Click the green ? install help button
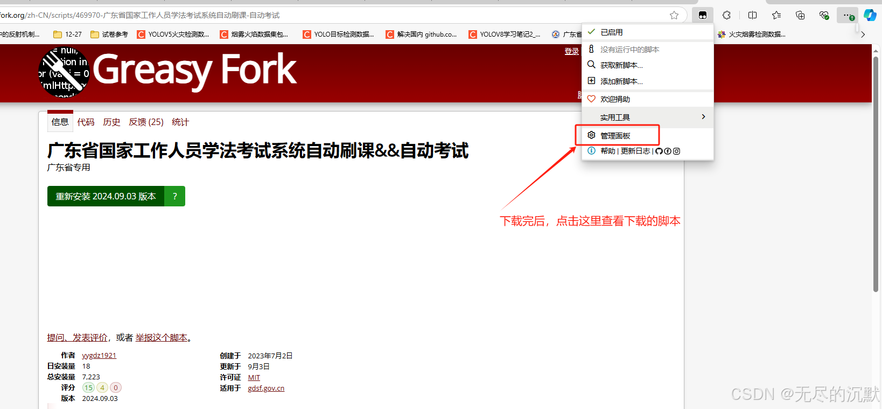 click(x=175, y=196)
